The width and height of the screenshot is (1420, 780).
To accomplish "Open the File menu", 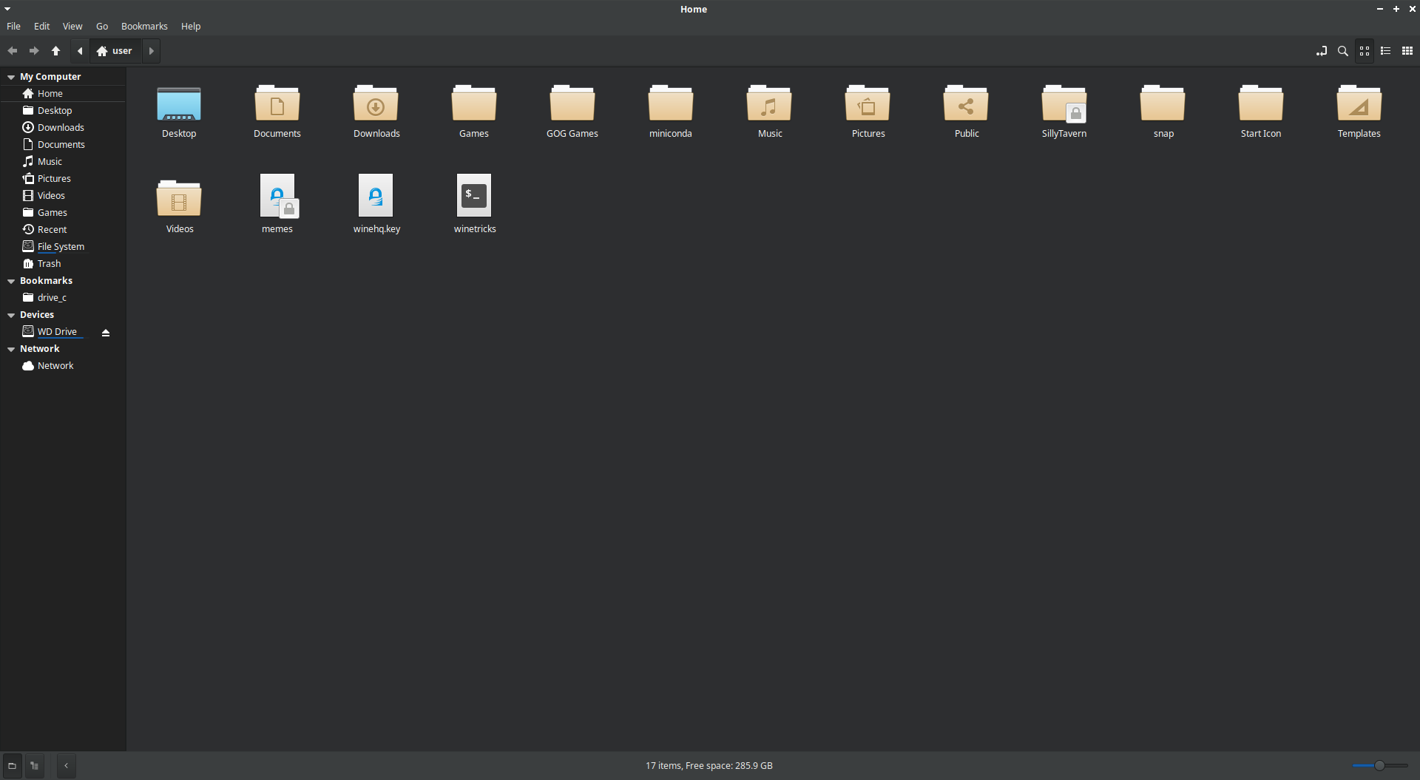I will click(x=13, y=27).
